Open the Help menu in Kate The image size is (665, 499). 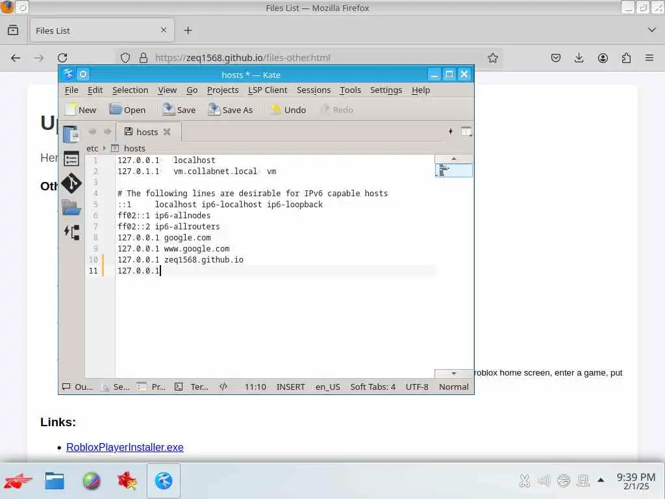tap(421, 90)
